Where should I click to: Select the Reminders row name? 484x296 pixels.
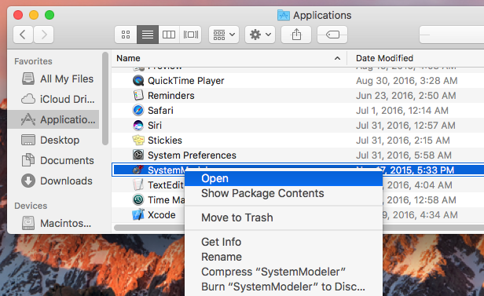click(x=171, y=96)
